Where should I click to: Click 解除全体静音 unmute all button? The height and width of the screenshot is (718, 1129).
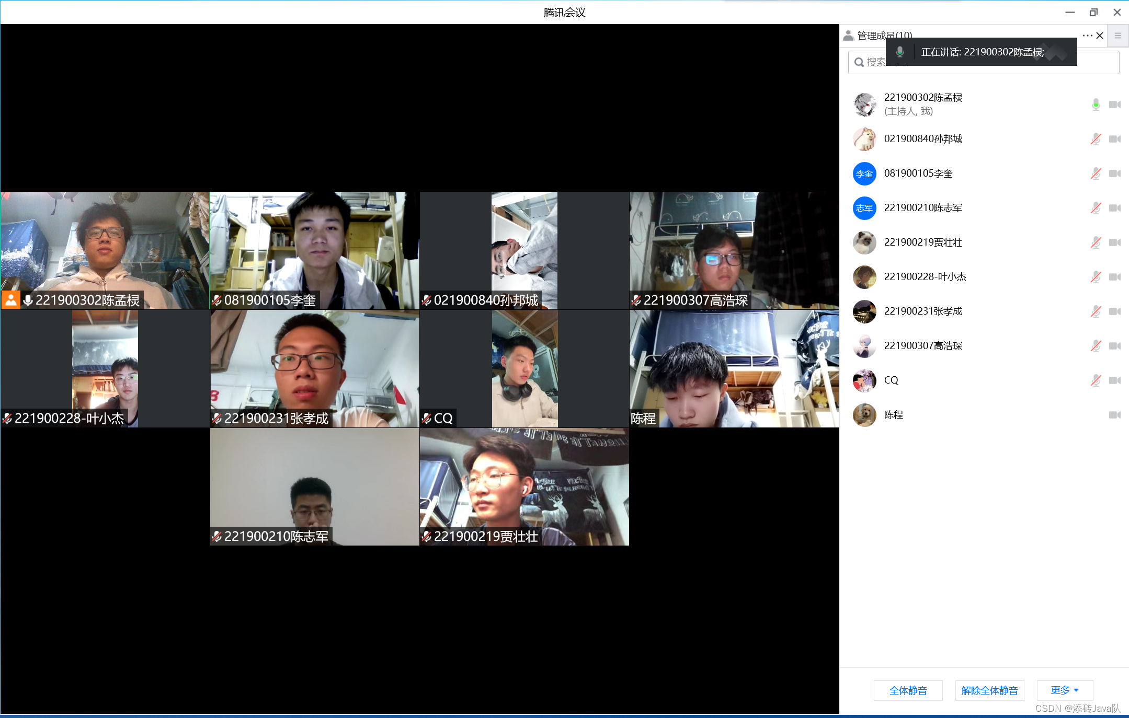tap(989, 690)
